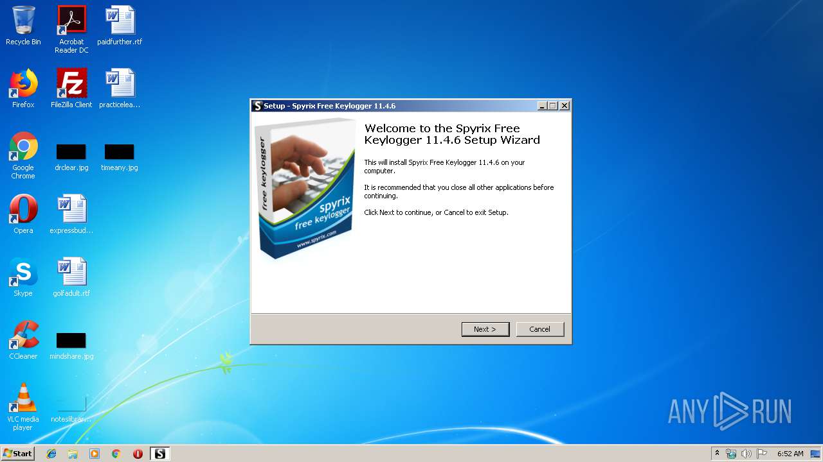Click the setup window's S title icon
Image resolution: width=823 pixels, height=462 pixels.
click(x=257, y=106)
